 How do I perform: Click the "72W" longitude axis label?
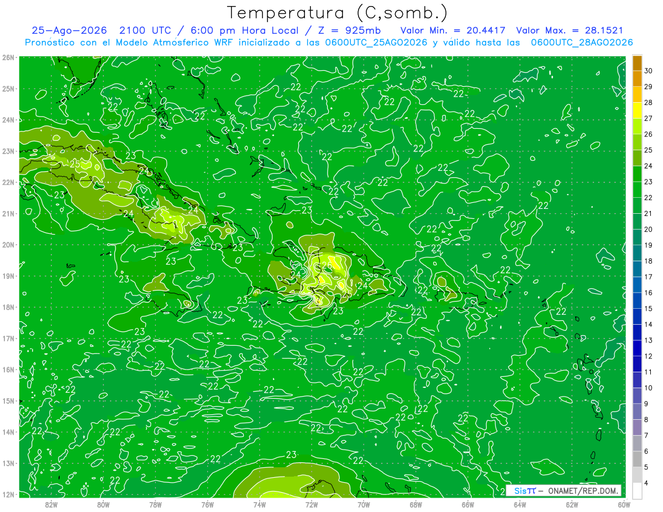click(x=312, y=504)
